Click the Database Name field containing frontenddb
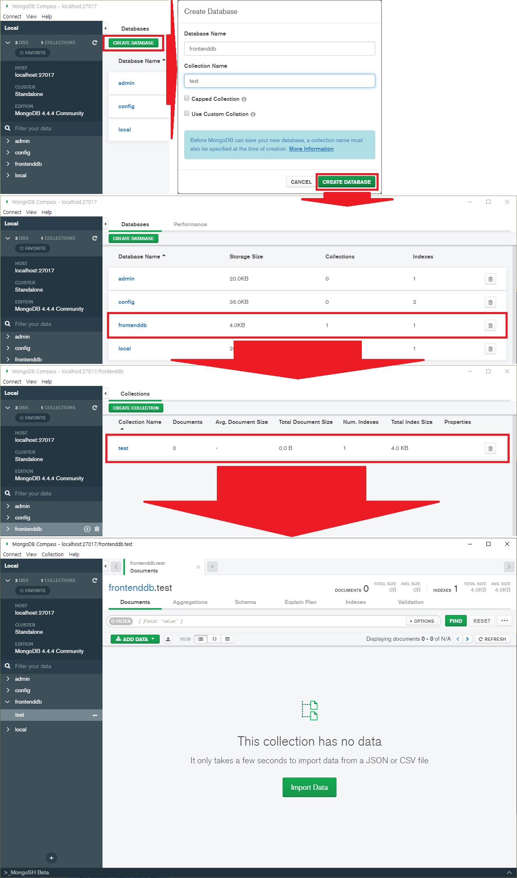This screenshot has height=878, width=517. [x=280, y=49]
